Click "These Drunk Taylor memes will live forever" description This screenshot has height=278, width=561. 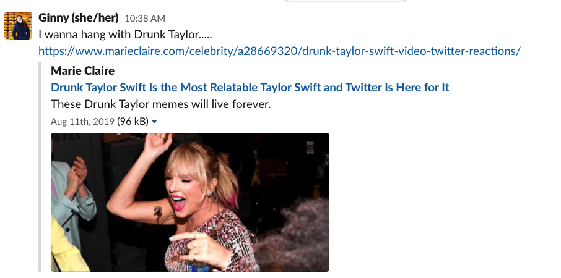(x=161, y=104)
